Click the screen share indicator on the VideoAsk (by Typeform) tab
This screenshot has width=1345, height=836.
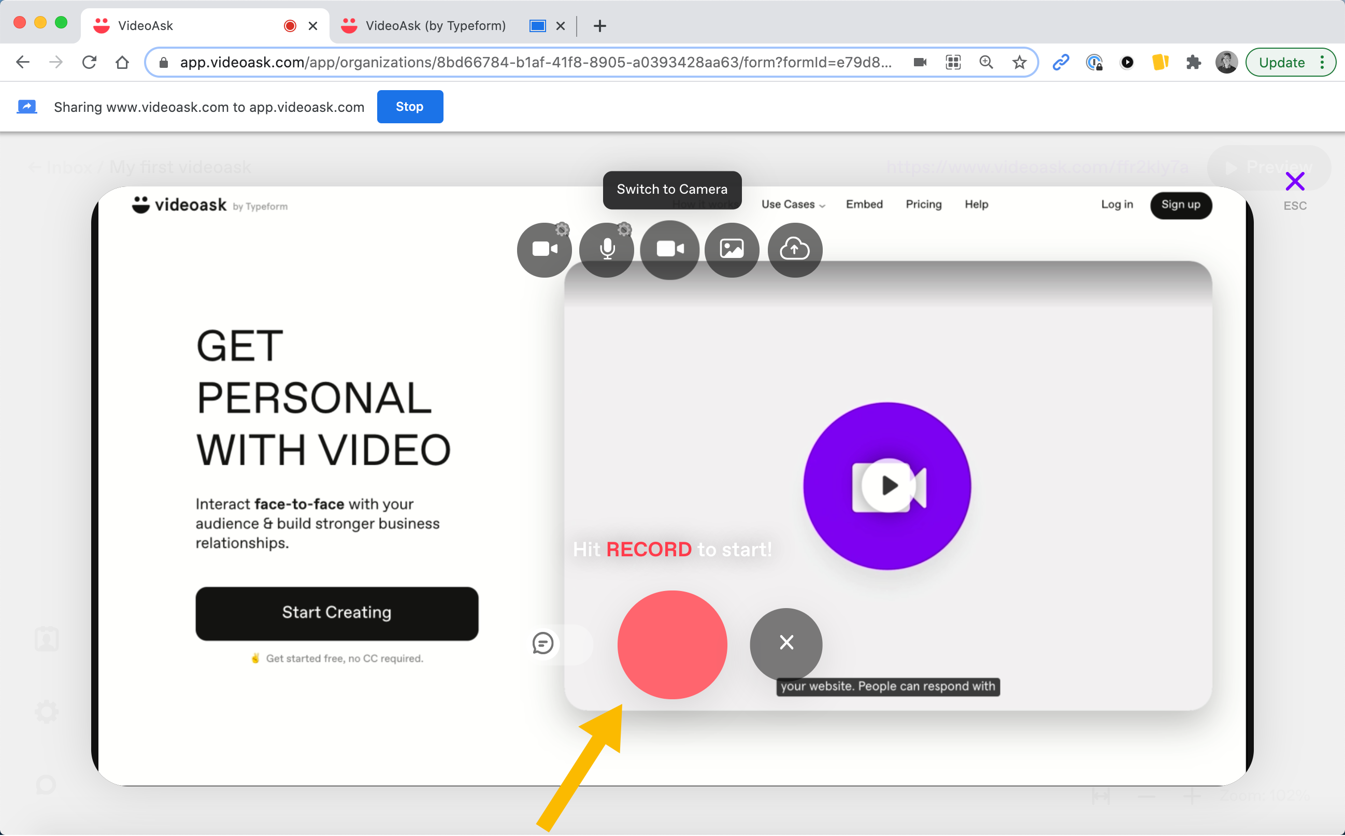click(x=538, y=25)
